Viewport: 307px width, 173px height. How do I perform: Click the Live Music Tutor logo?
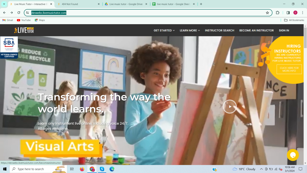click(24, 30)
